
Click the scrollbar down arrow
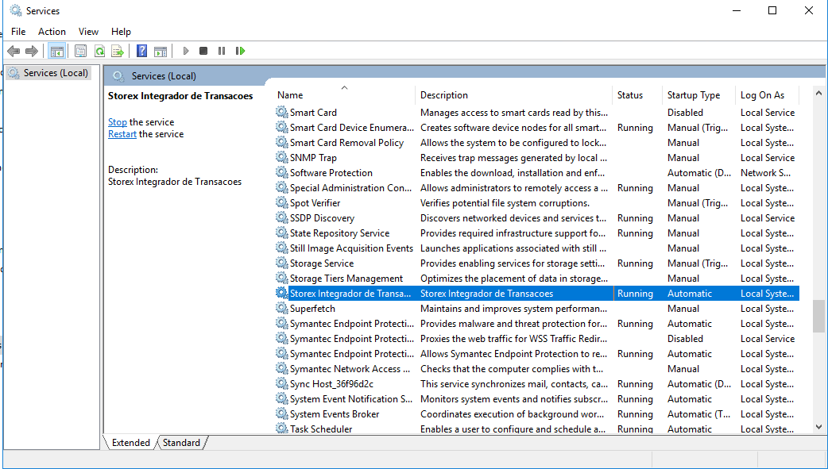818,426
